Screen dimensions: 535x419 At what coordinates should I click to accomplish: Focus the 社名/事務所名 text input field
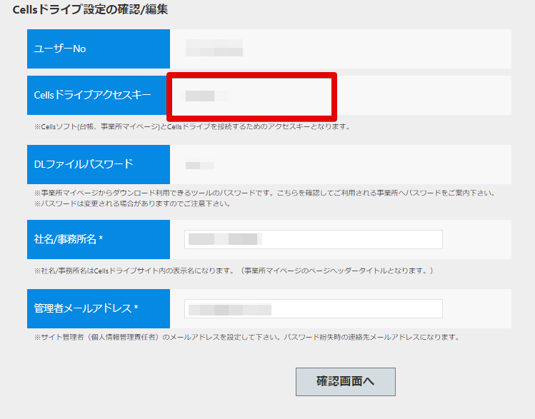coord(314,239)
